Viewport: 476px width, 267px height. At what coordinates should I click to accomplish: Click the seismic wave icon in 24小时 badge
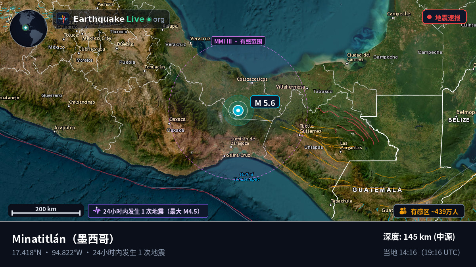pyautogui.click(x=97, y=211)
